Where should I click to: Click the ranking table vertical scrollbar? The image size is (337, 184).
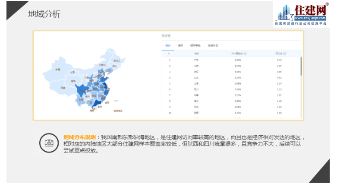click(301, 65)
